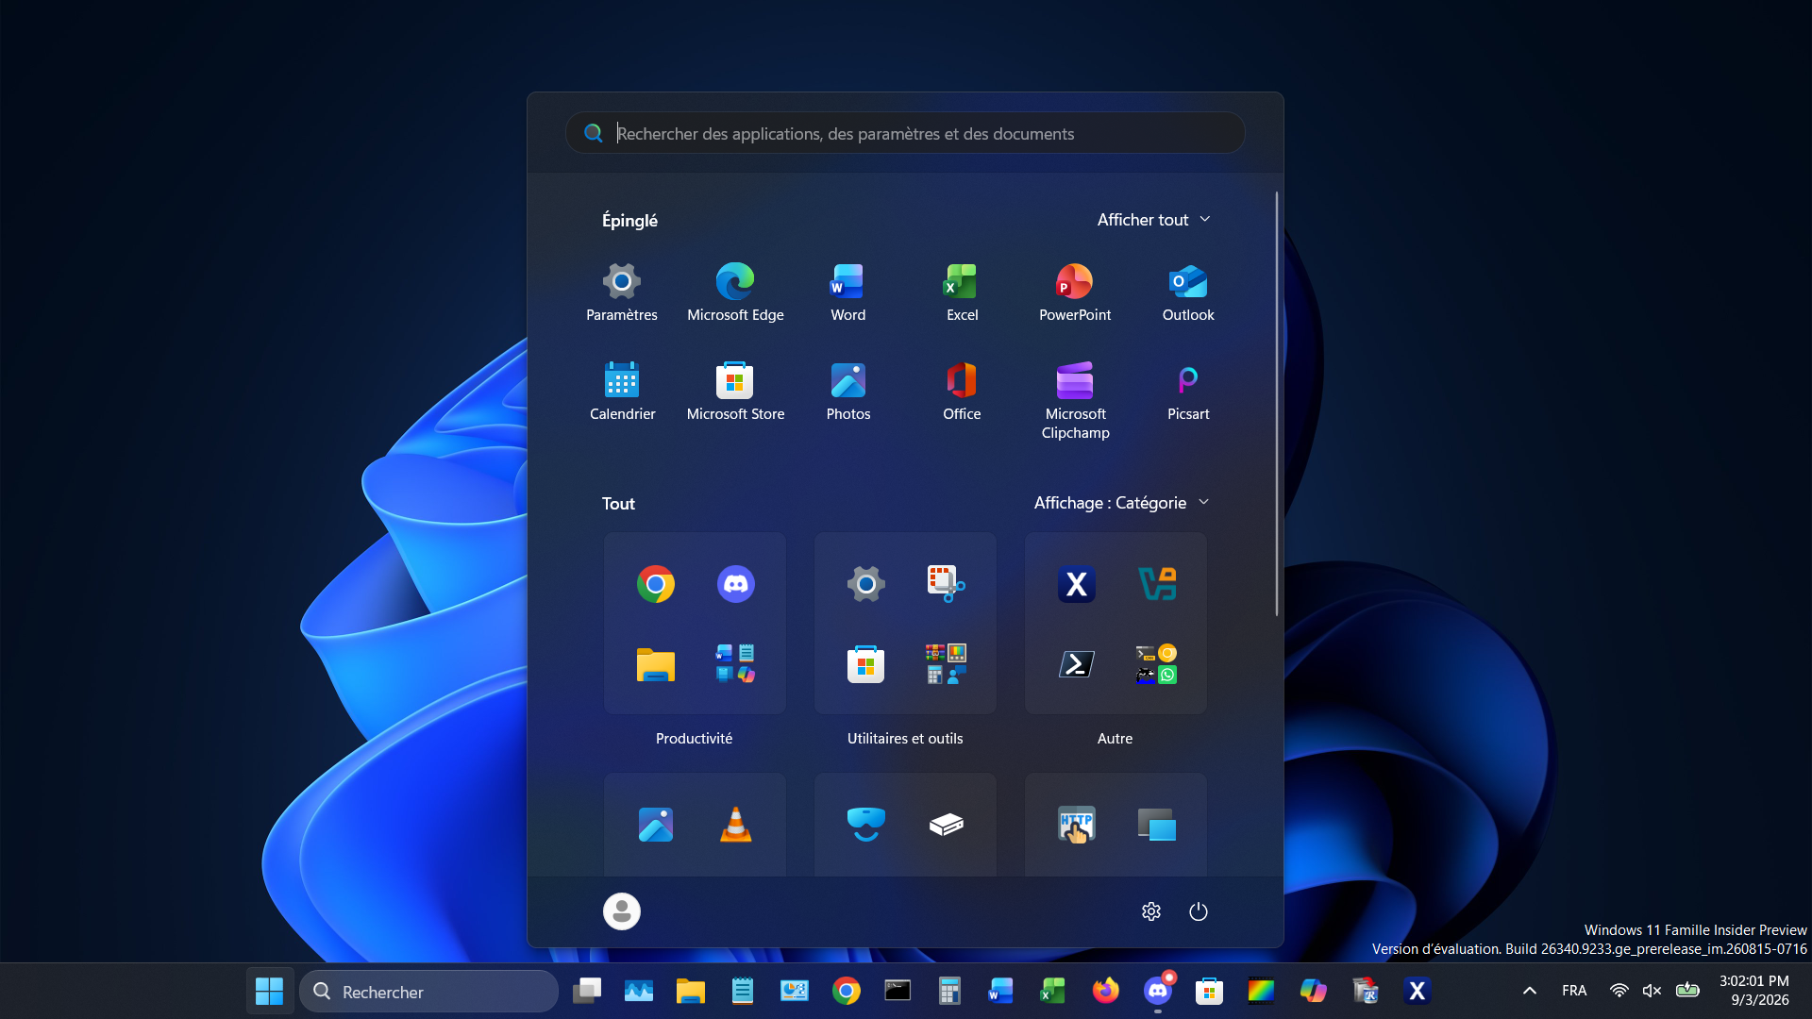Open the Calendrier app

tap(622, 392)
